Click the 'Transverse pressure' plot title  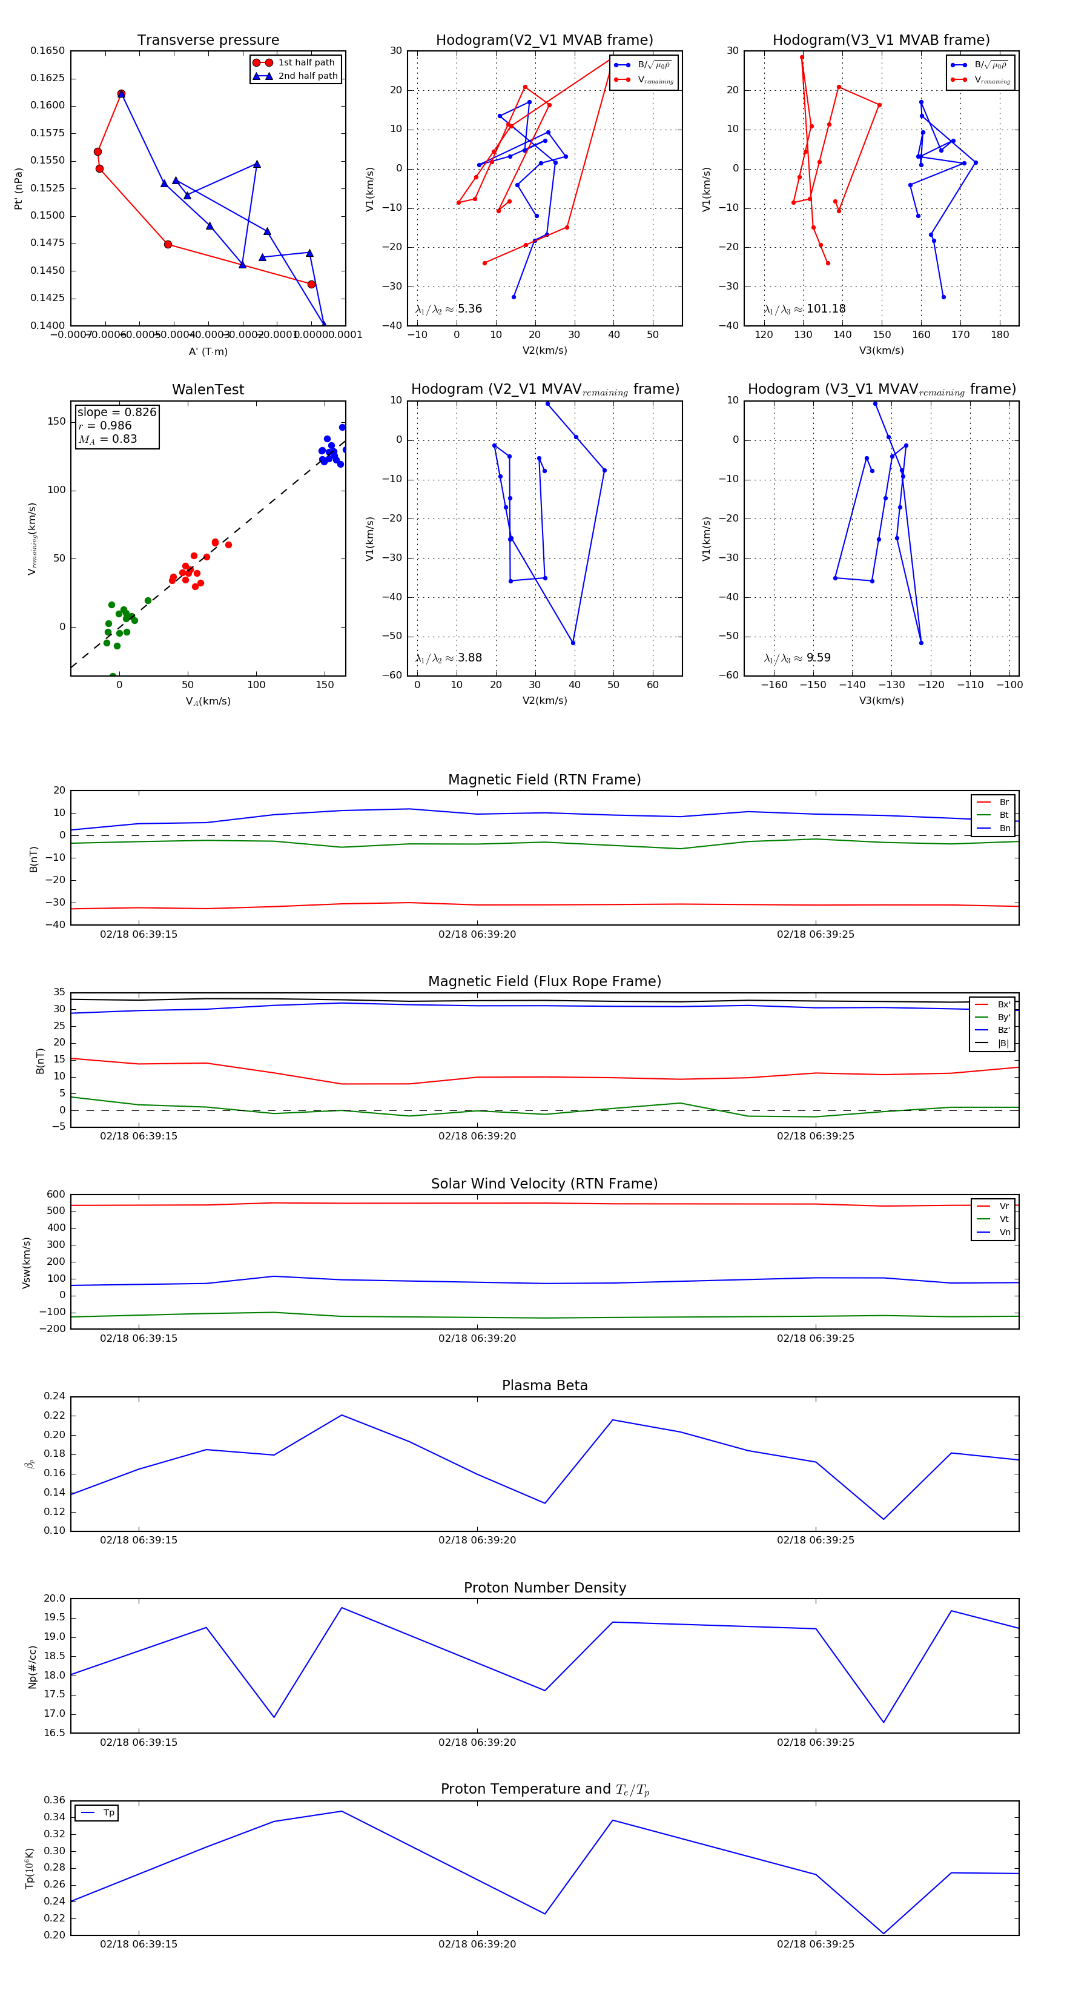[x=208, y=41]
